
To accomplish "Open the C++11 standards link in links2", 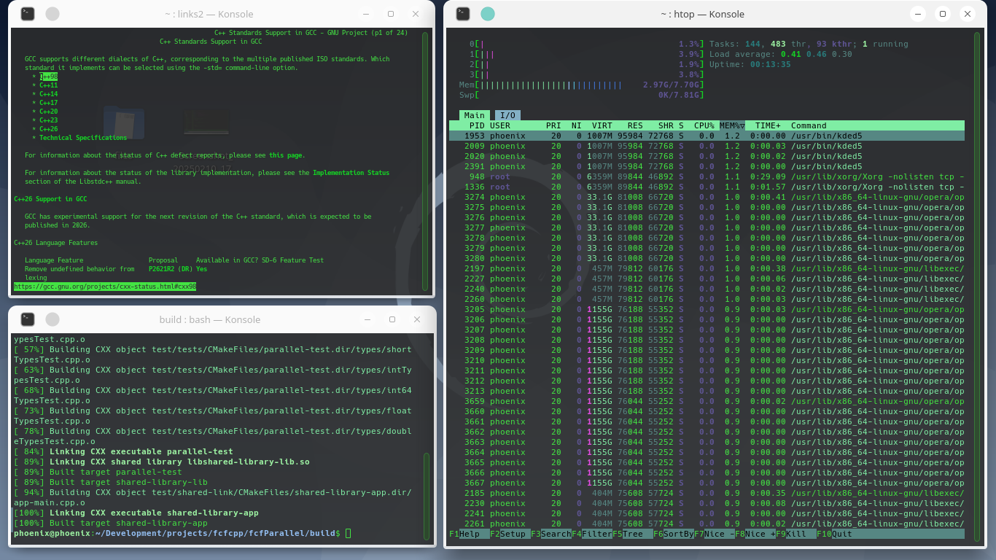I will (x=47, y=85).
